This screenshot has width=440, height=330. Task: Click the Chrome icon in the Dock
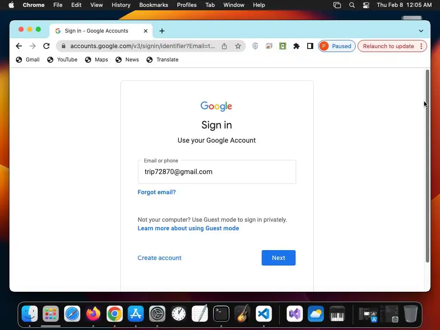coord(114,314)
